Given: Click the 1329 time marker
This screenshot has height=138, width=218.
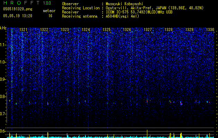Looking at the screenshot, I should click(x=190, y=30).
